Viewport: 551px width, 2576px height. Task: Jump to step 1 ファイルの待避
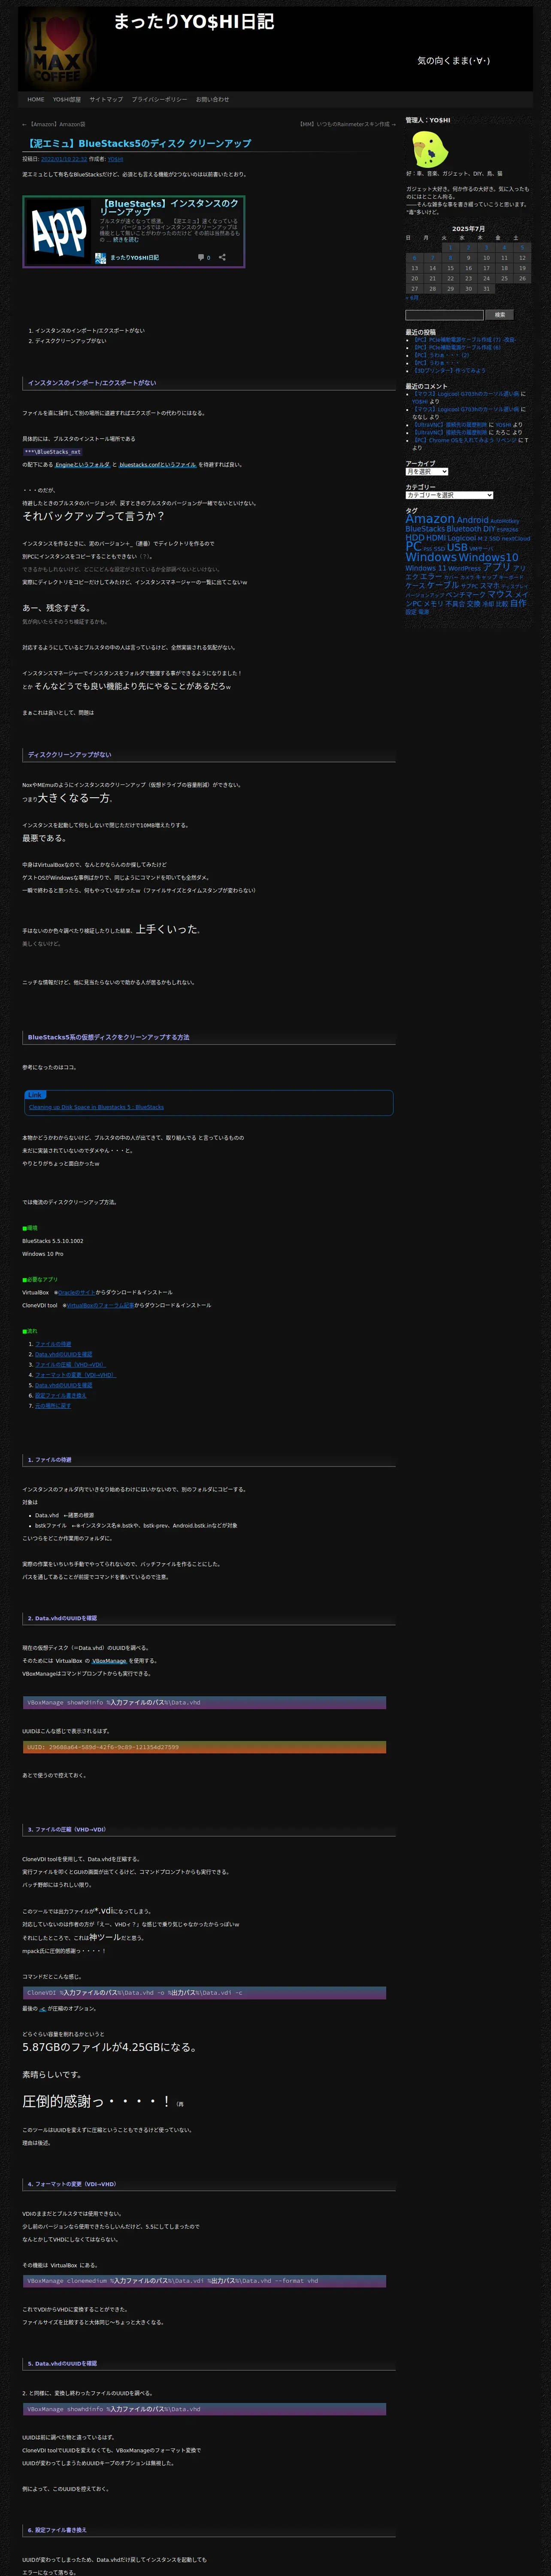(53, 1344)
